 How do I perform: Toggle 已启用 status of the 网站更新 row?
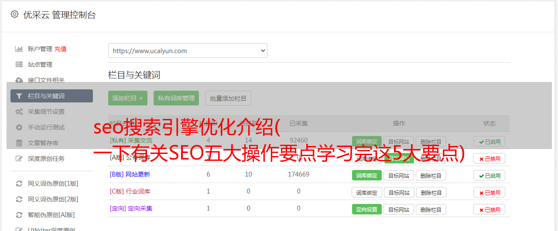(x=490, y=175)
